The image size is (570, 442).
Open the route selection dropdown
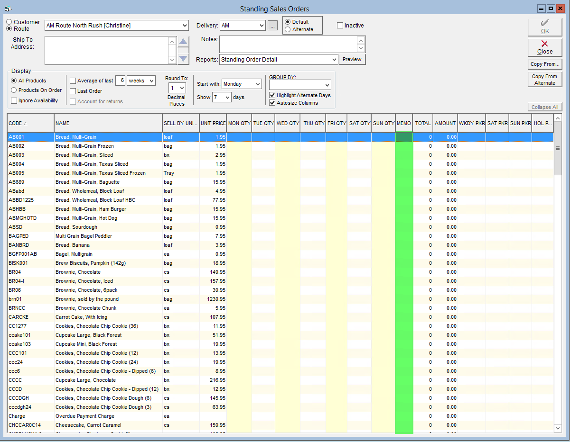(184, 26)
